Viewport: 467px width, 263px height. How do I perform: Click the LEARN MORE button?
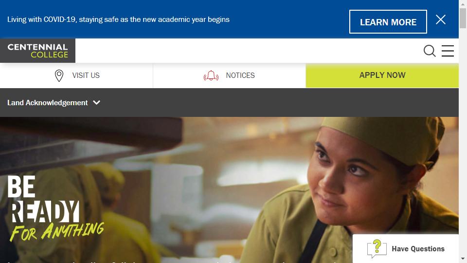(388, 22)
